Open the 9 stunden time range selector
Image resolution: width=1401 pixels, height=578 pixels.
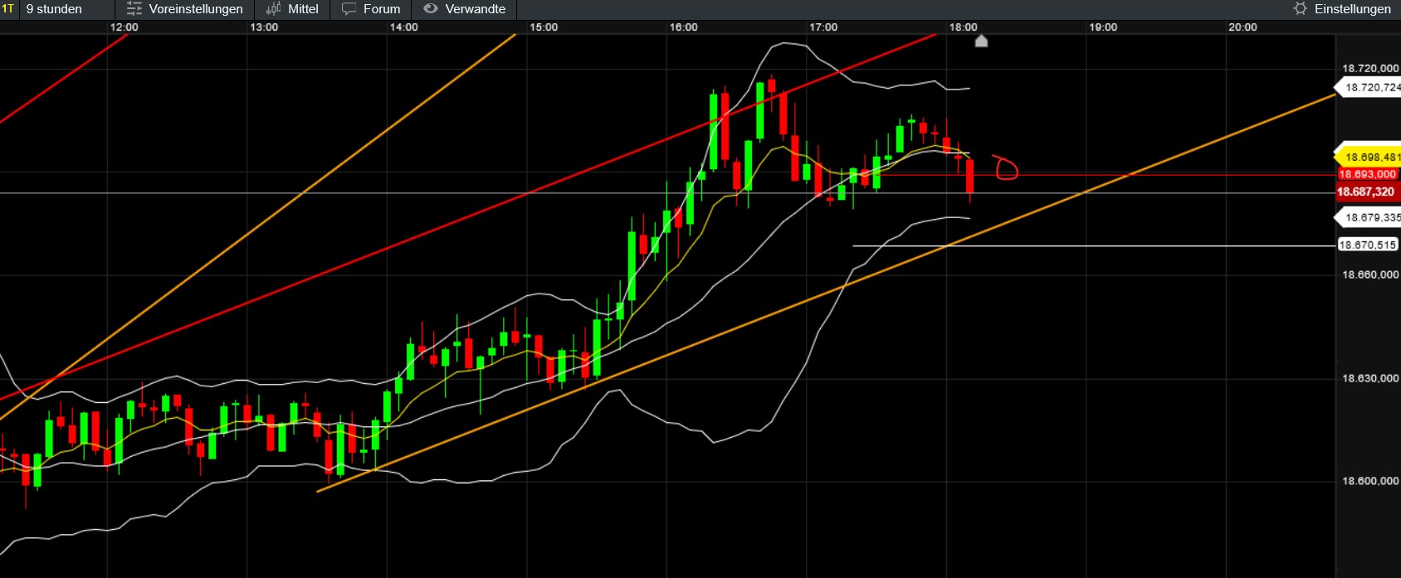[54, 9]
